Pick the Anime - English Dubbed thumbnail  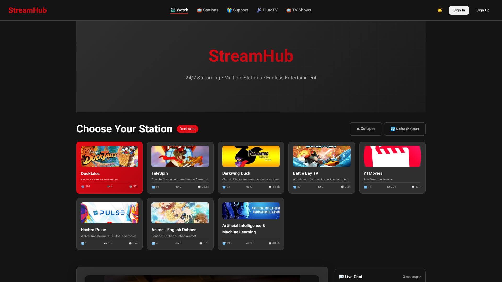tap(180, 213)
